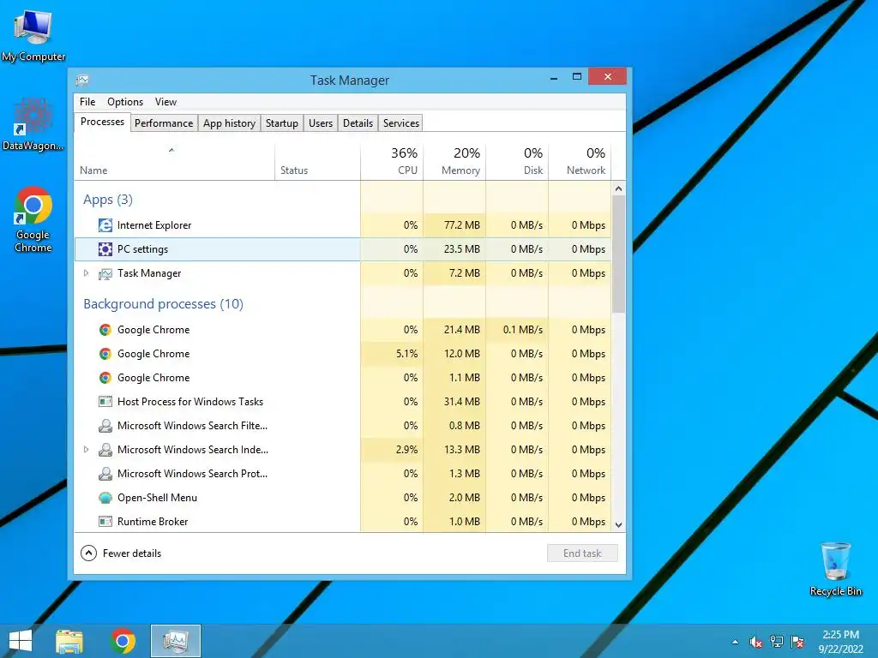The height and width of the screenshot is (658, 878).
Task: Sort by the Status column header
Action: 317,161
